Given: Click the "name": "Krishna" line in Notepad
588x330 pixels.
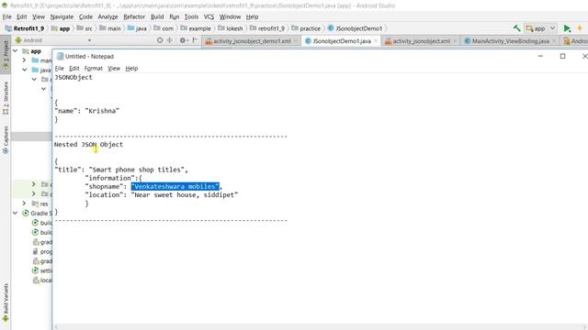Looking at the screenshot, I should coord(86,111).
